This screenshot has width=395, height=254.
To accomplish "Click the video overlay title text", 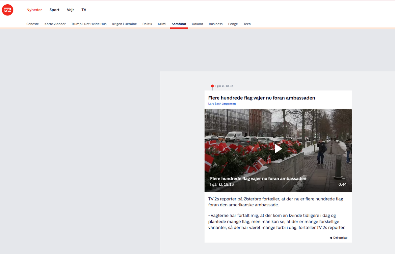I will pos(258,179).
